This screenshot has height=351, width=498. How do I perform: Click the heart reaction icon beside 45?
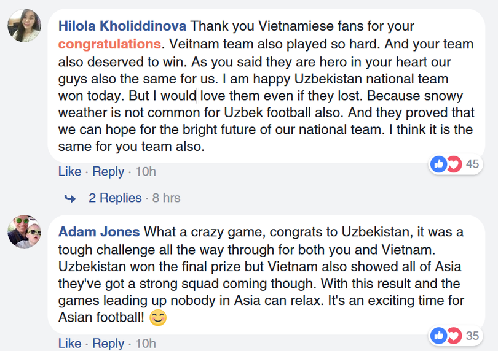(454, 164)
